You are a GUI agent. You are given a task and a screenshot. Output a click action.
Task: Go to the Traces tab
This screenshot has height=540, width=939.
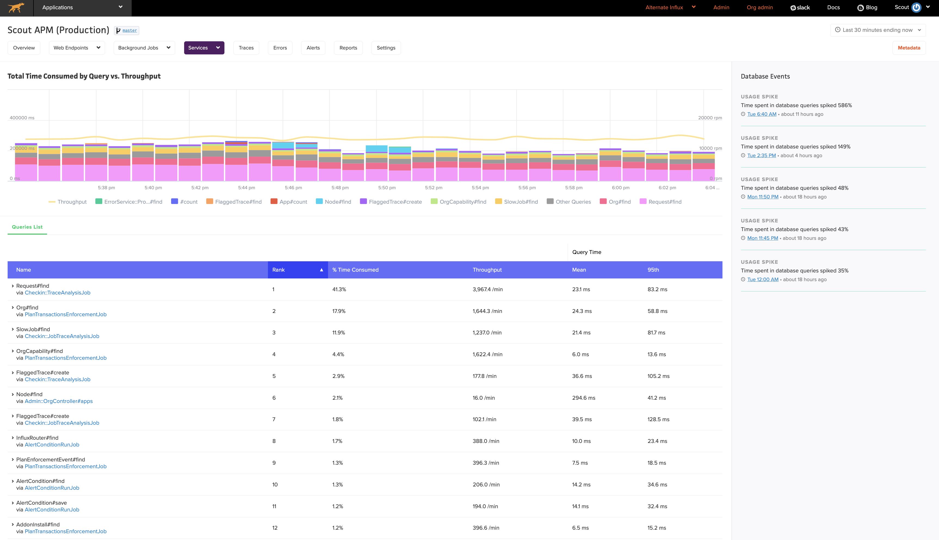(246, 48)
